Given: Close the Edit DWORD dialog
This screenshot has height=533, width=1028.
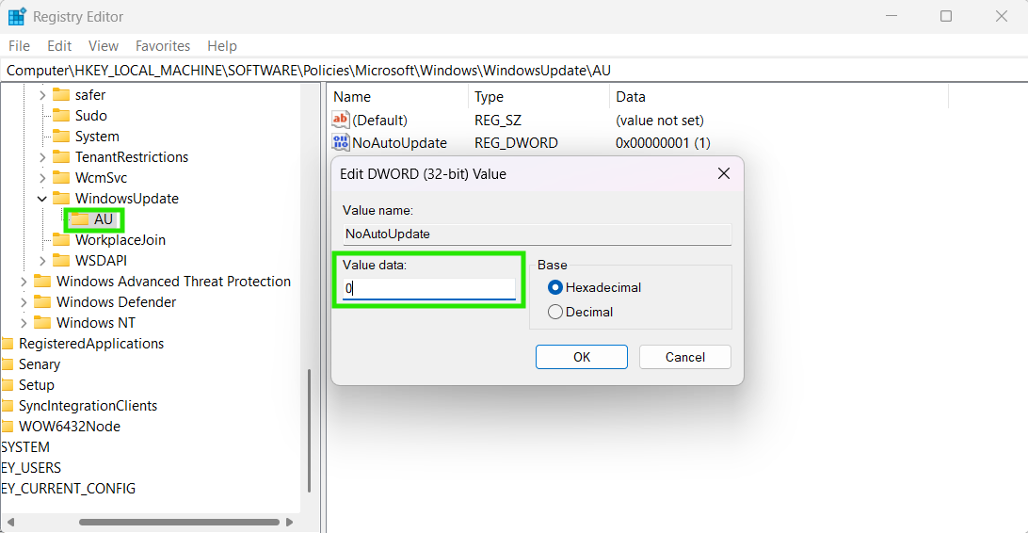Looking at the screenshot, I should (x=724, y=173).
